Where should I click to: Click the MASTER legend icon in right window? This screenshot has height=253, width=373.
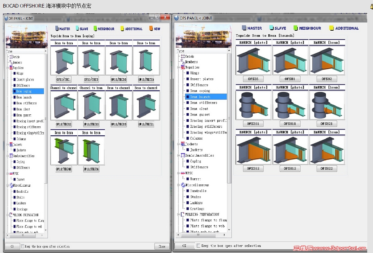tap(244, 28)
